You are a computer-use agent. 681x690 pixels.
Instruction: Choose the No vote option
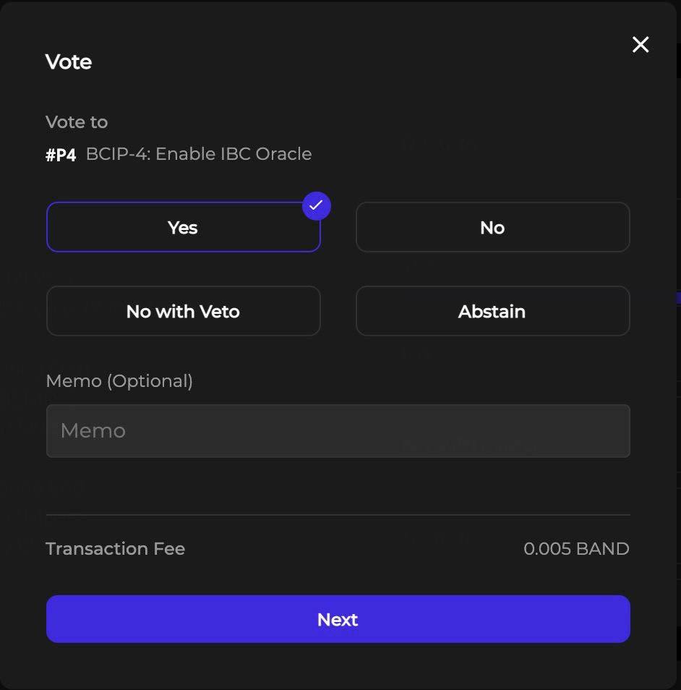[x=492, y=228]
